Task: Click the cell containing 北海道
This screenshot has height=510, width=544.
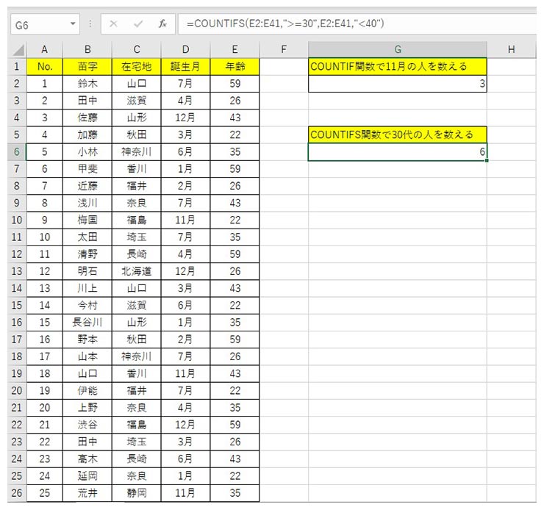Action: pos(136,271)
